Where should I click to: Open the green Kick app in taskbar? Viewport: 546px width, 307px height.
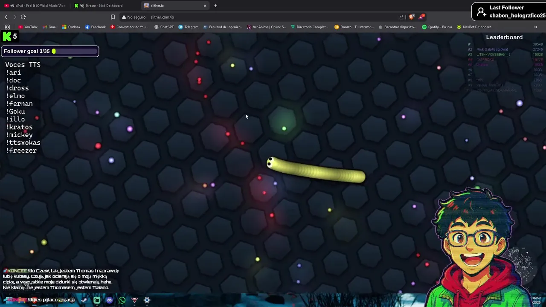[97, 300]
